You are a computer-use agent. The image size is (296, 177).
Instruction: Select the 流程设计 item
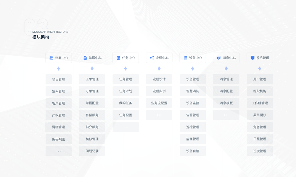[159, 79]
